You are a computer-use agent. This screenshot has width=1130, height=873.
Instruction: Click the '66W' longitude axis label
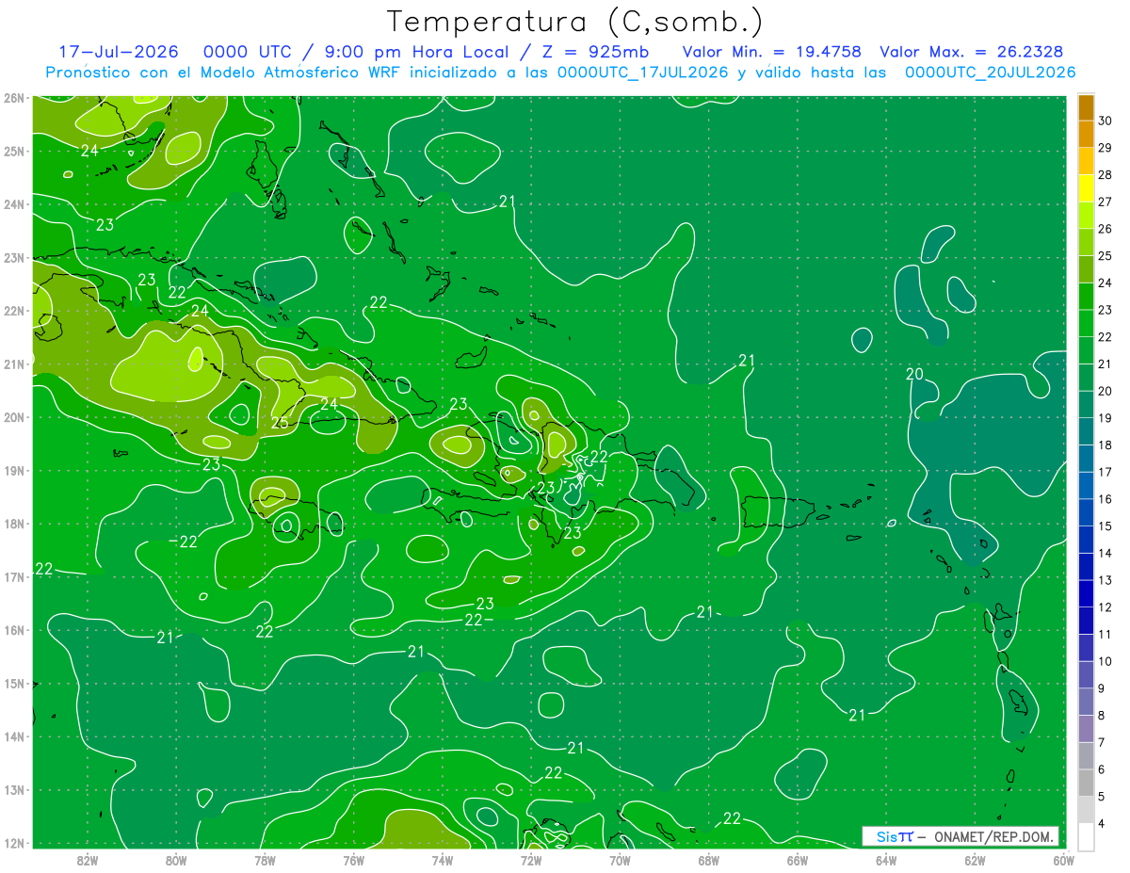(x=797, y=860)
